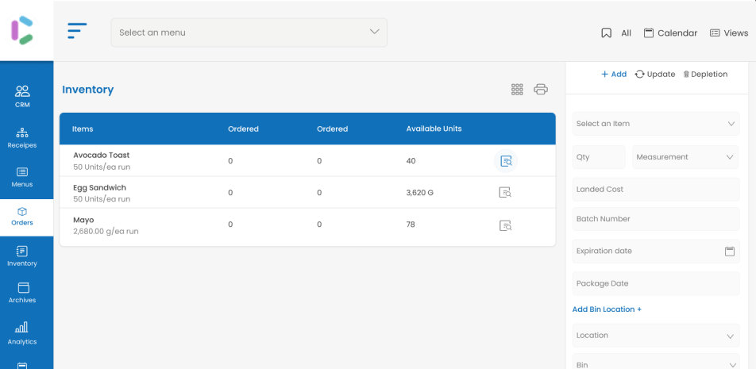Viewport: 756px width, 369px height.
Task: Click Add Bin Location + link
Action: click(607, 309)
